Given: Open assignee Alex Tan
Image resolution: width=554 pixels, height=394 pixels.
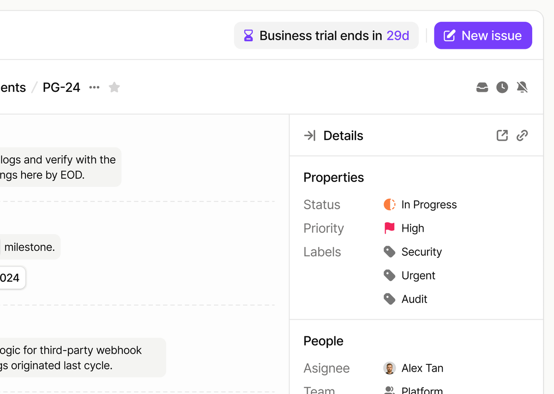Looking at the screenshot, I should (x=422, y=368).
